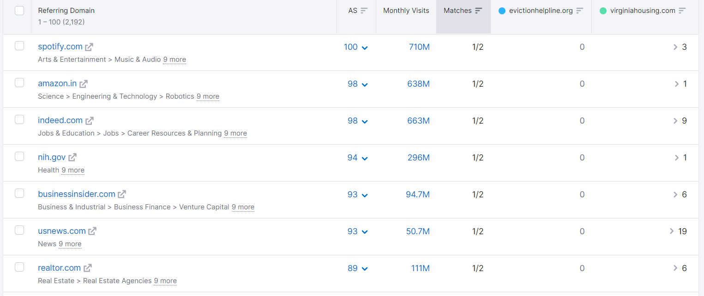
Task: Click the Referring Domain column header
Action: coord(66,11)
